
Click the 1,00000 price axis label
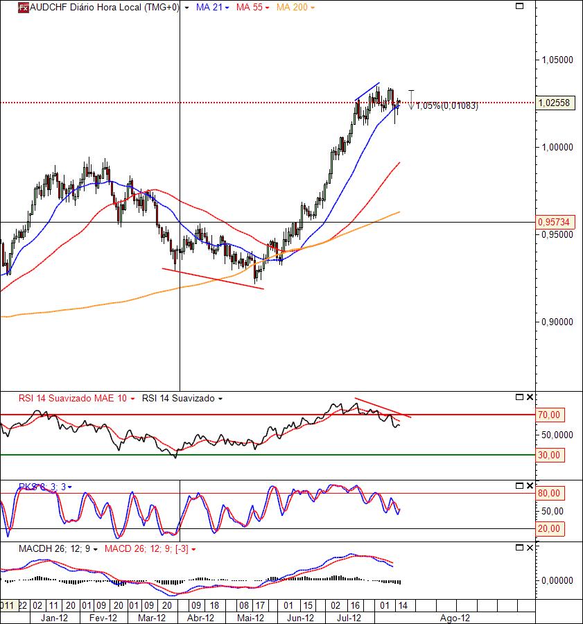pyautogui.click(x=557, y=147)
